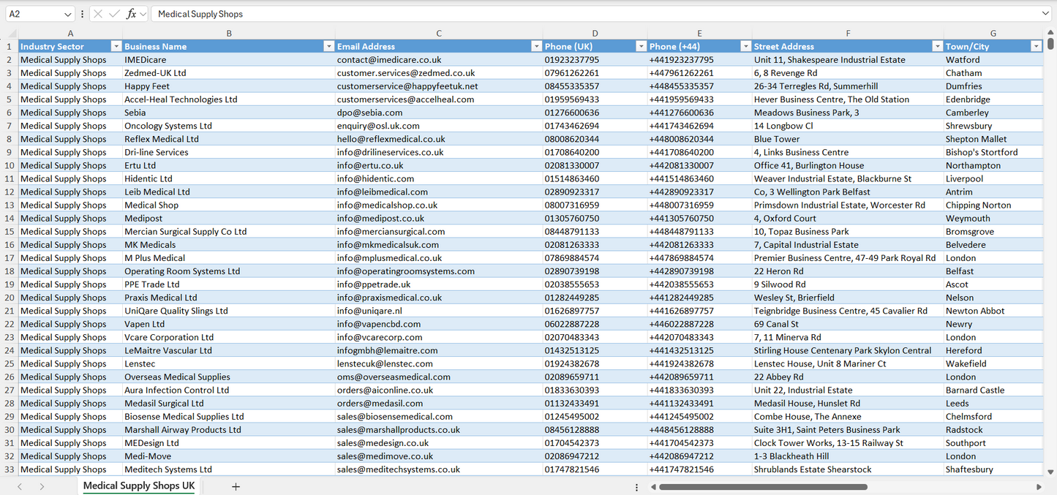Go to previous sheet with the left arrow
1057x495 pixels.
tap(20, 486)
